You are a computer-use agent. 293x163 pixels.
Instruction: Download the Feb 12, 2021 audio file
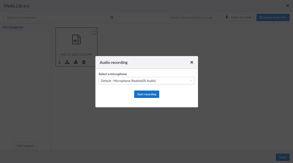click(76, 62)
